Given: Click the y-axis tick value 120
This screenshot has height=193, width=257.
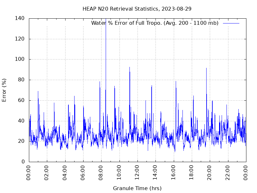Looking at the screenshot, I should tap(20, 39).
